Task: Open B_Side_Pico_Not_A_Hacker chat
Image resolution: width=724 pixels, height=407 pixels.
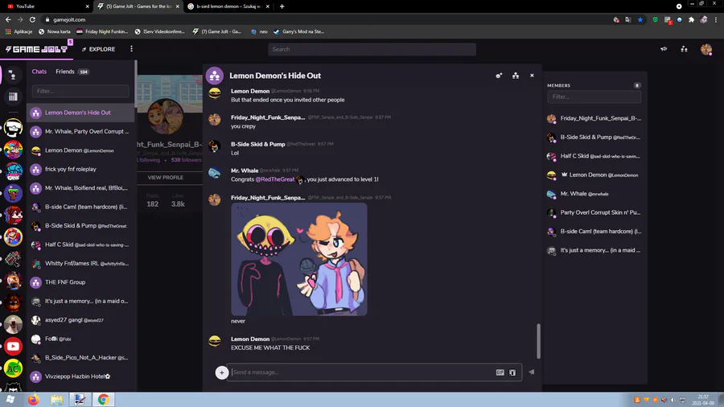Action: (80, 358)
